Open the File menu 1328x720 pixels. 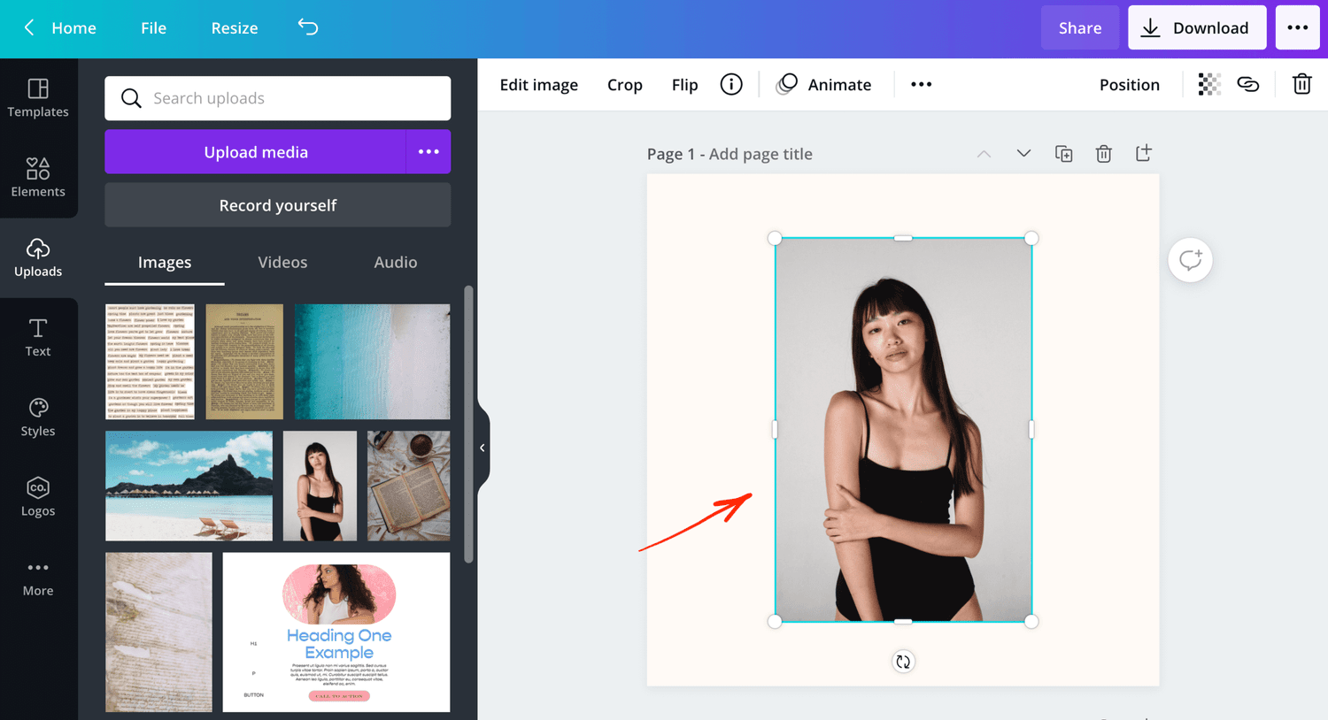152,27
